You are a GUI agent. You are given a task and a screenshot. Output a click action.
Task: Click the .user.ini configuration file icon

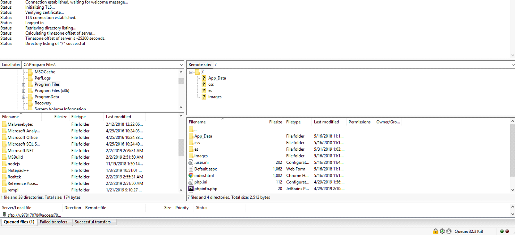(191, 163)
